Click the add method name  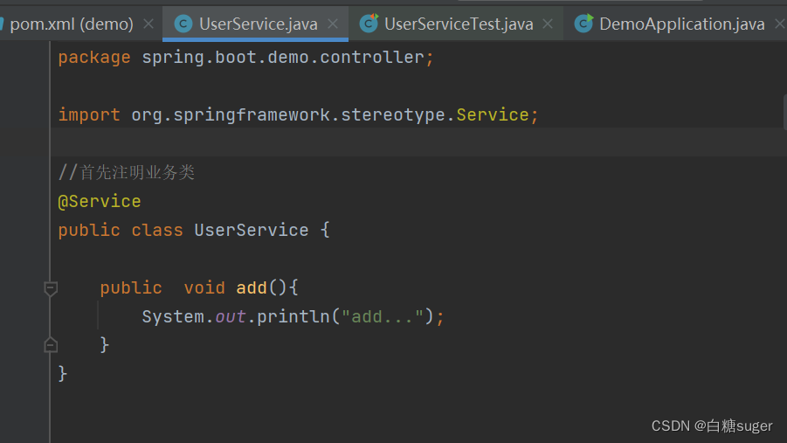(252, 287)
